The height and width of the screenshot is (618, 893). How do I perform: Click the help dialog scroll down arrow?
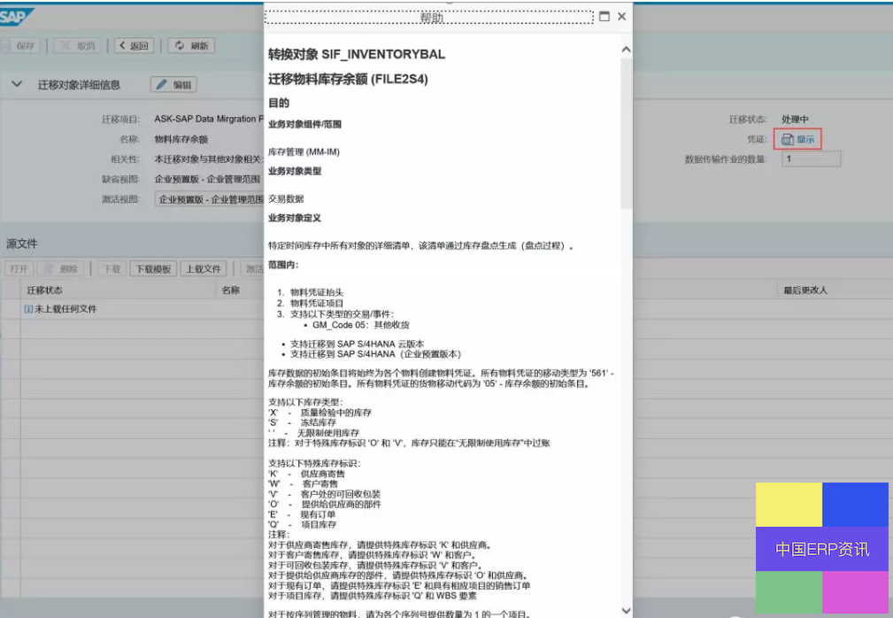tap(626, 611)
